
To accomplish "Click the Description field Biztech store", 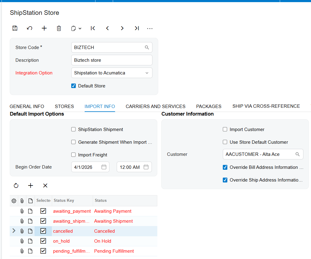I will tap(112, 60).
